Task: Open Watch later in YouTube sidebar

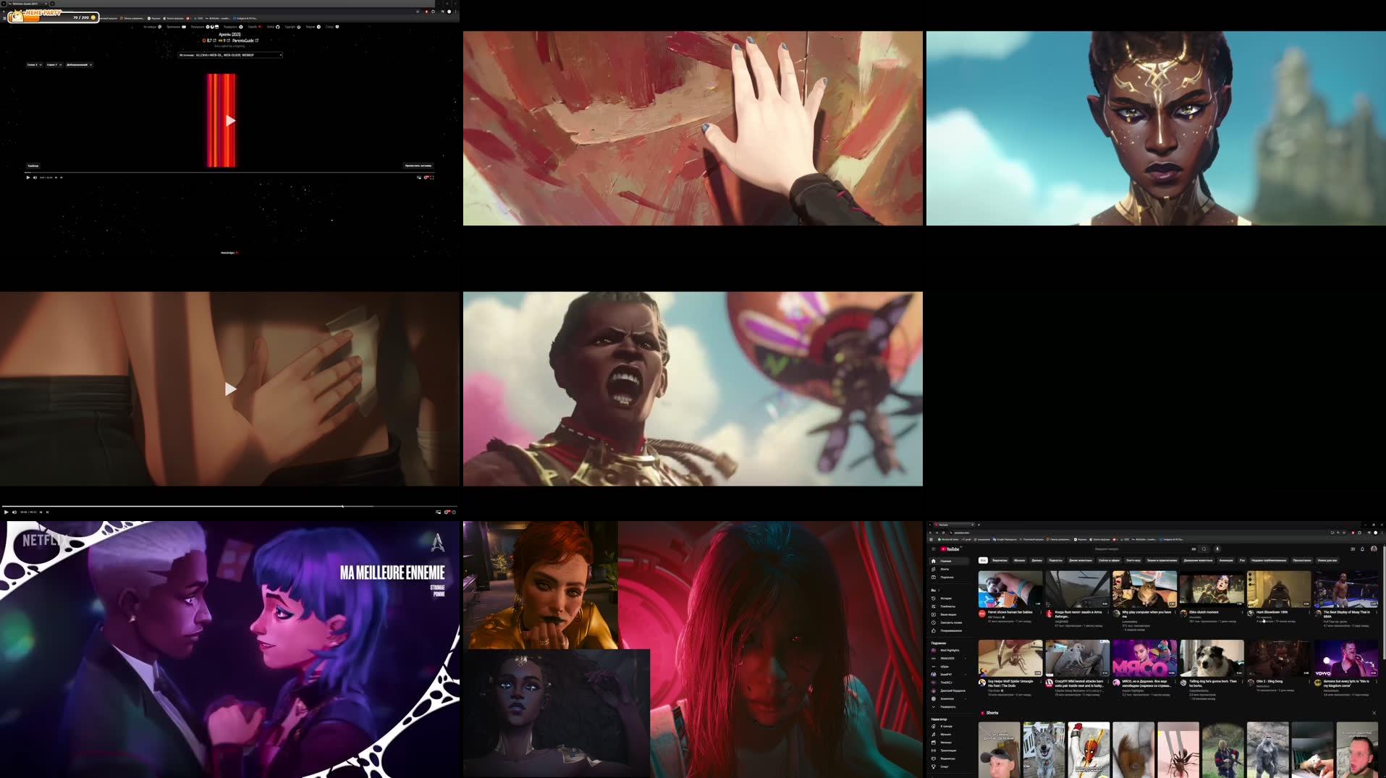Action: click(x=950, y=622)
